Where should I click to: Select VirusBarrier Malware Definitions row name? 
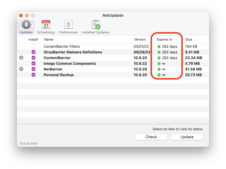(73, 52)
